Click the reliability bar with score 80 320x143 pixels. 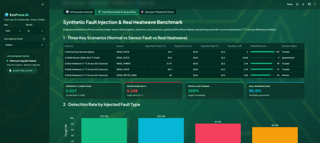point(262,75)
